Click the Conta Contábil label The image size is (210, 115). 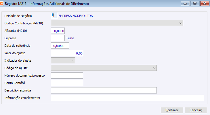pyautogui.click(x=15, y=83)
